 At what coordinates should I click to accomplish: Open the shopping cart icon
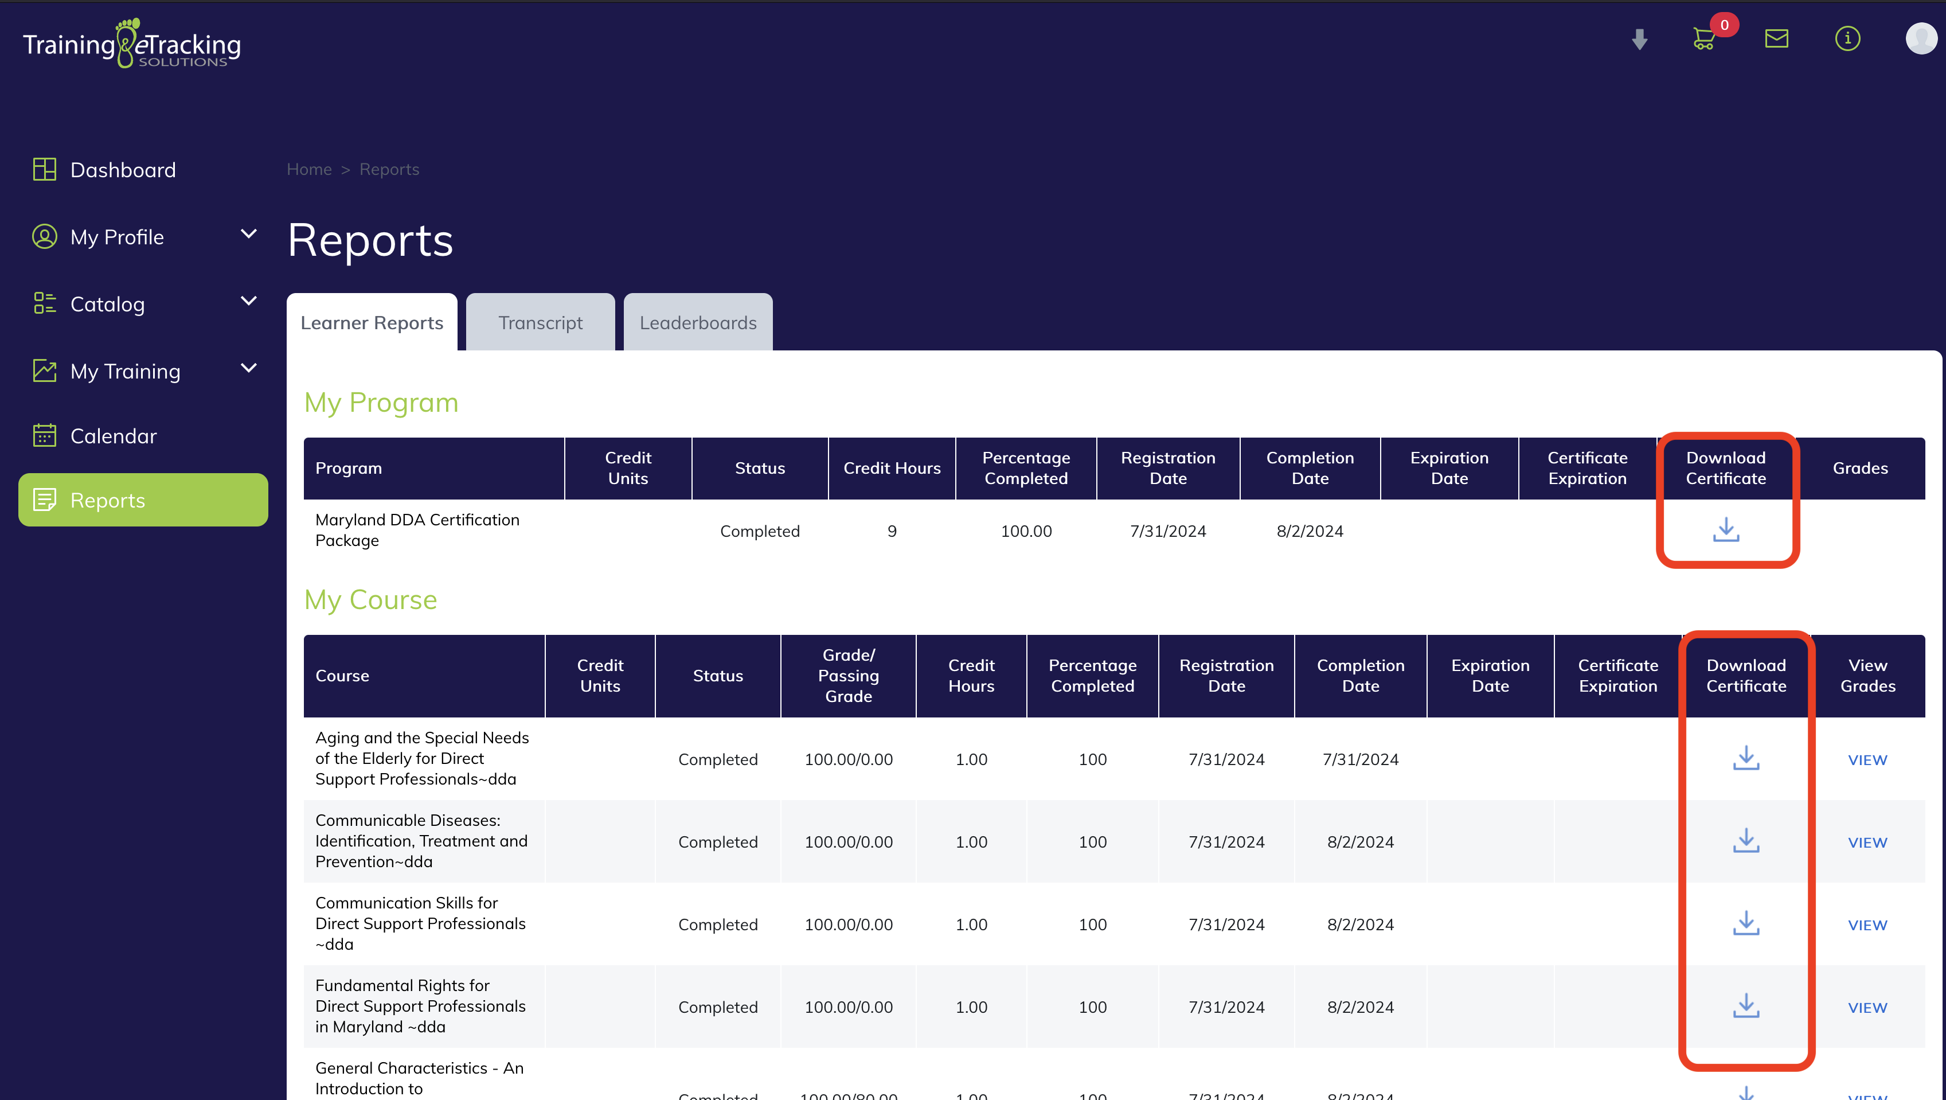1703,38
